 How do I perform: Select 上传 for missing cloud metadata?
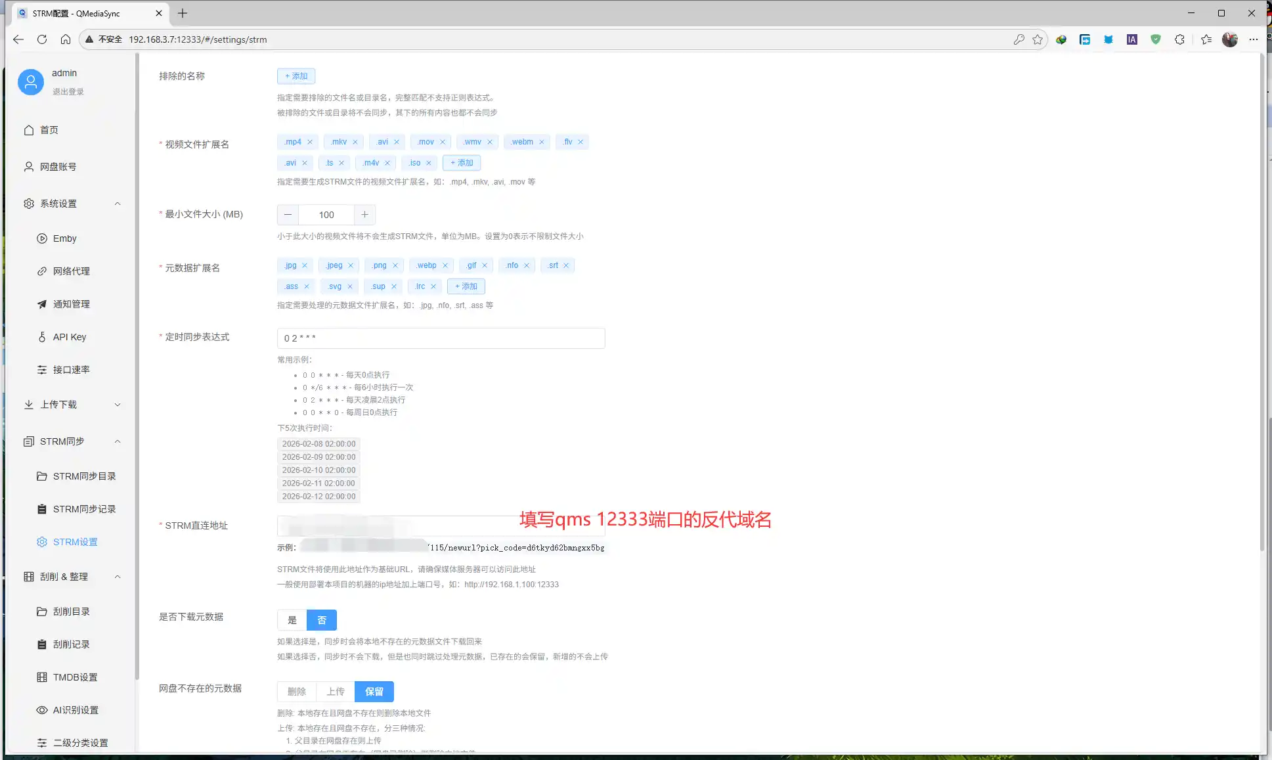(336, 691)
